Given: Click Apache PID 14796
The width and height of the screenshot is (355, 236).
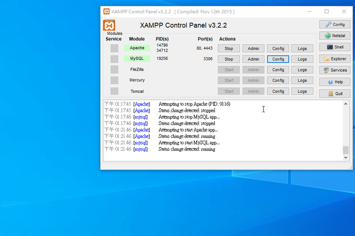Looking at the screenshot, I should click(162, 45).
